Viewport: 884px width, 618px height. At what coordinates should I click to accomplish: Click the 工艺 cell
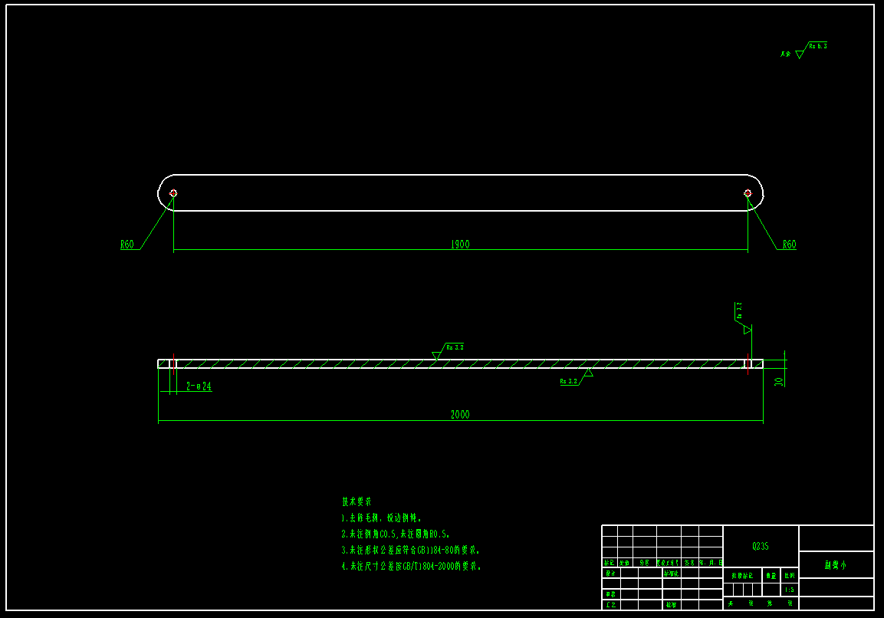(610, 604)
